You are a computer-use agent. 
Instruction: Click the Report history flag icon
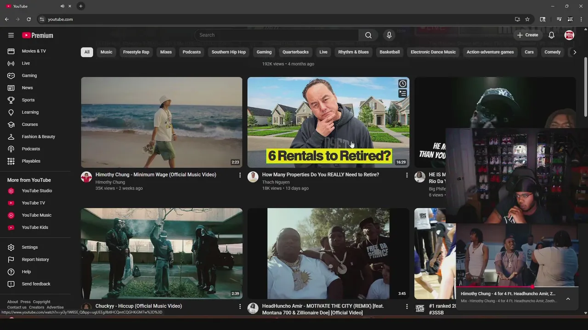[x=11, y=259]
